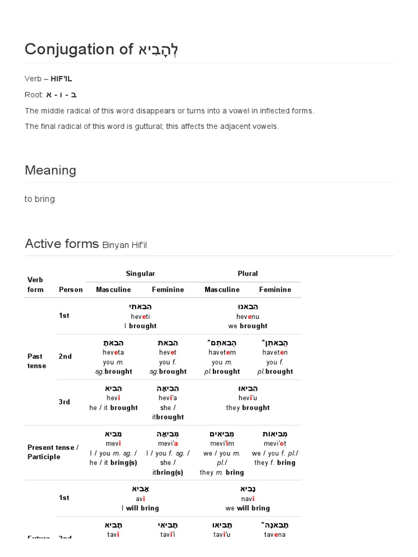Select the 'hevenu' we brought cell
The height and width of the screenshot is (557, 418).
click(248, 316)
